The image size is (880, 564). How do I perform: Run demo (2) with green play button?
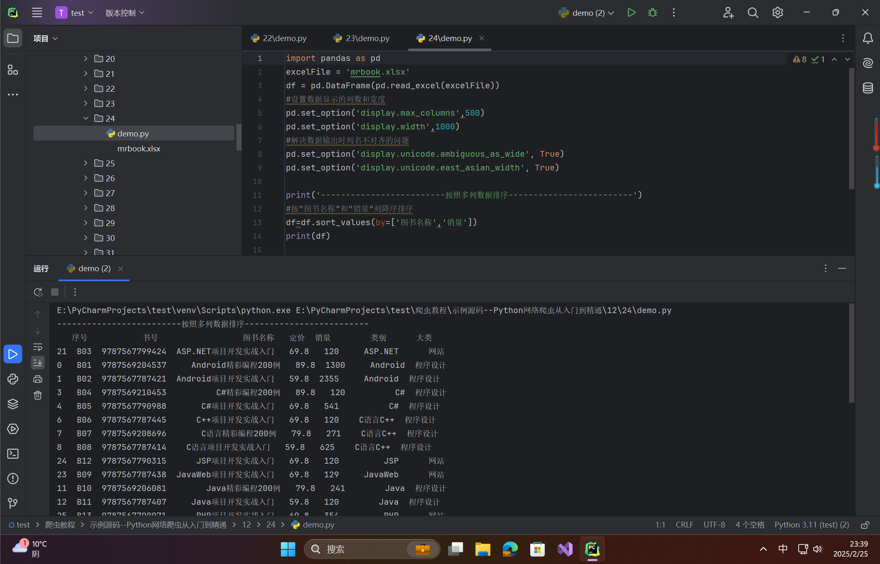click(631, 12)
